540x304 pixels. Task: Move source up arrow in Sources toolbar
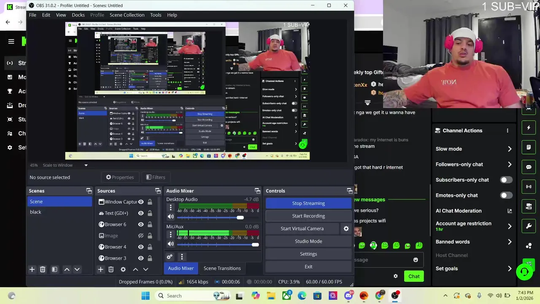[x=135, y=269]
